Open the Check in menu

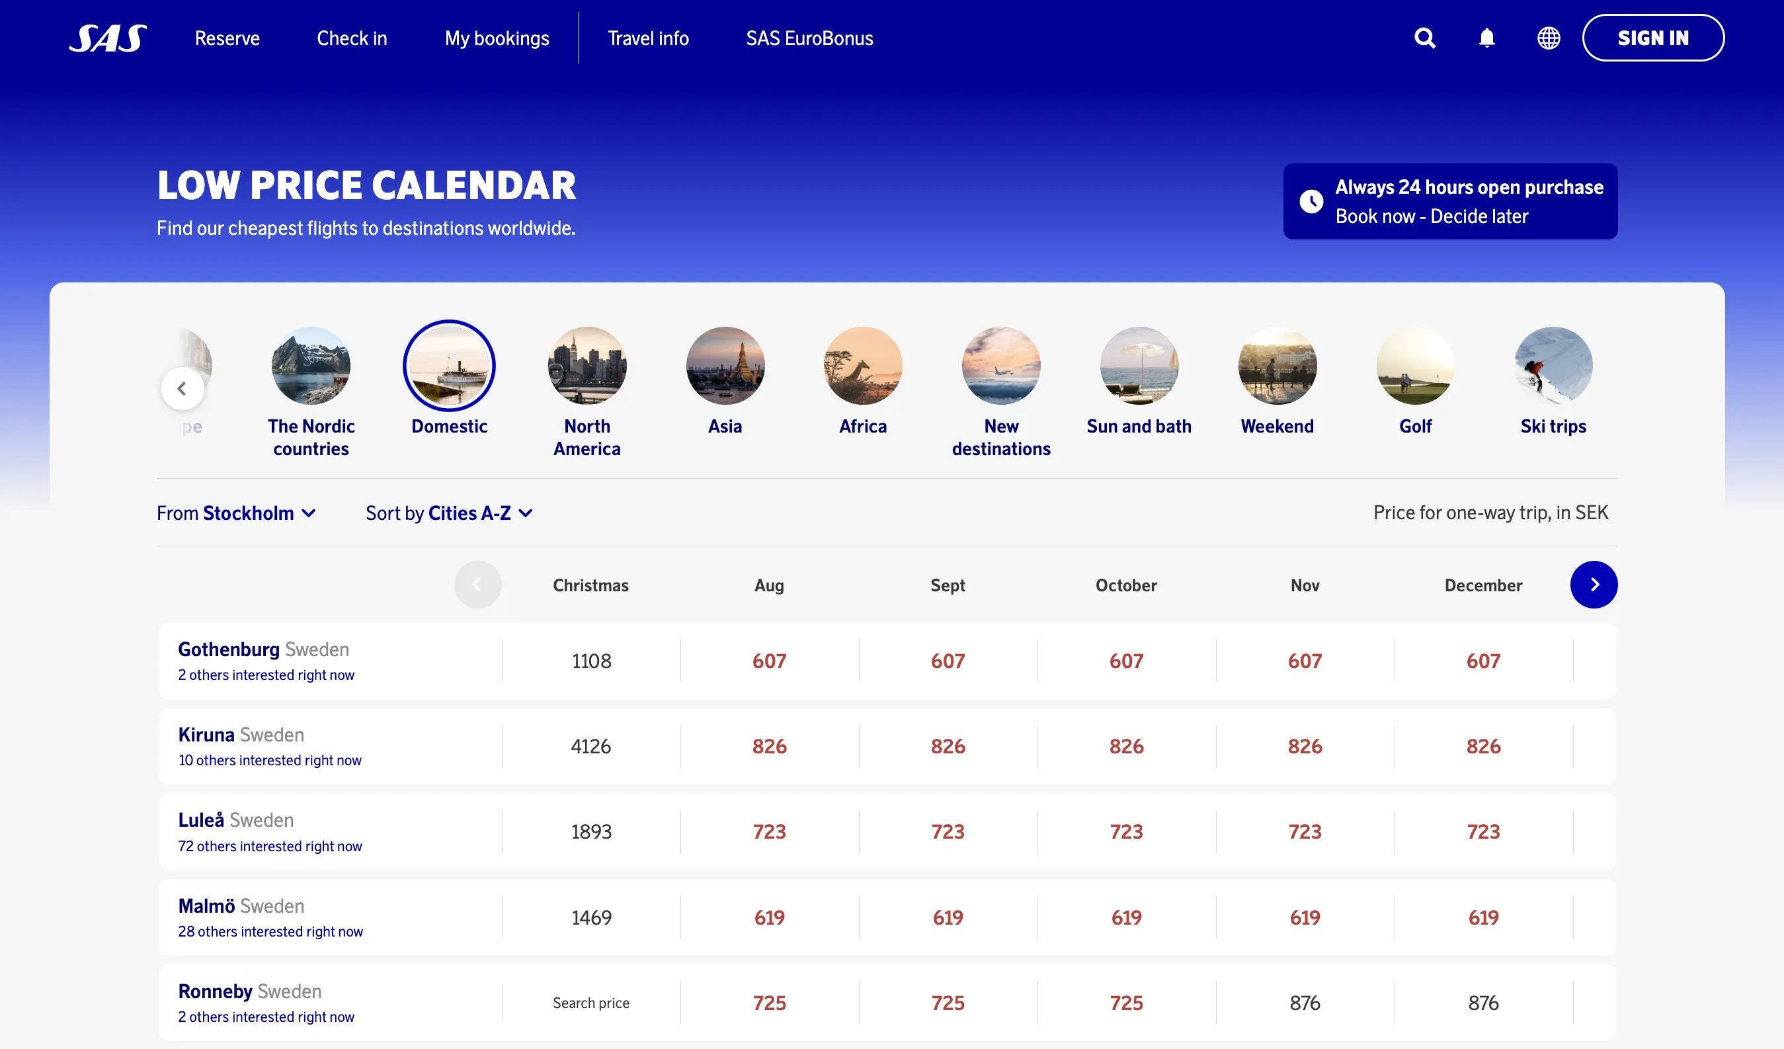click(352, 38)
